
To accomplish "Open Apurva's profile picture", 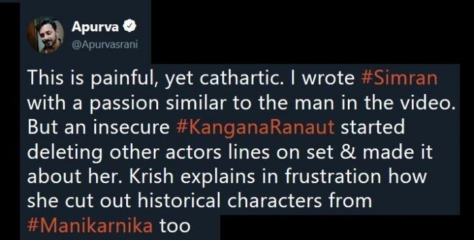I will click(46, 35).
